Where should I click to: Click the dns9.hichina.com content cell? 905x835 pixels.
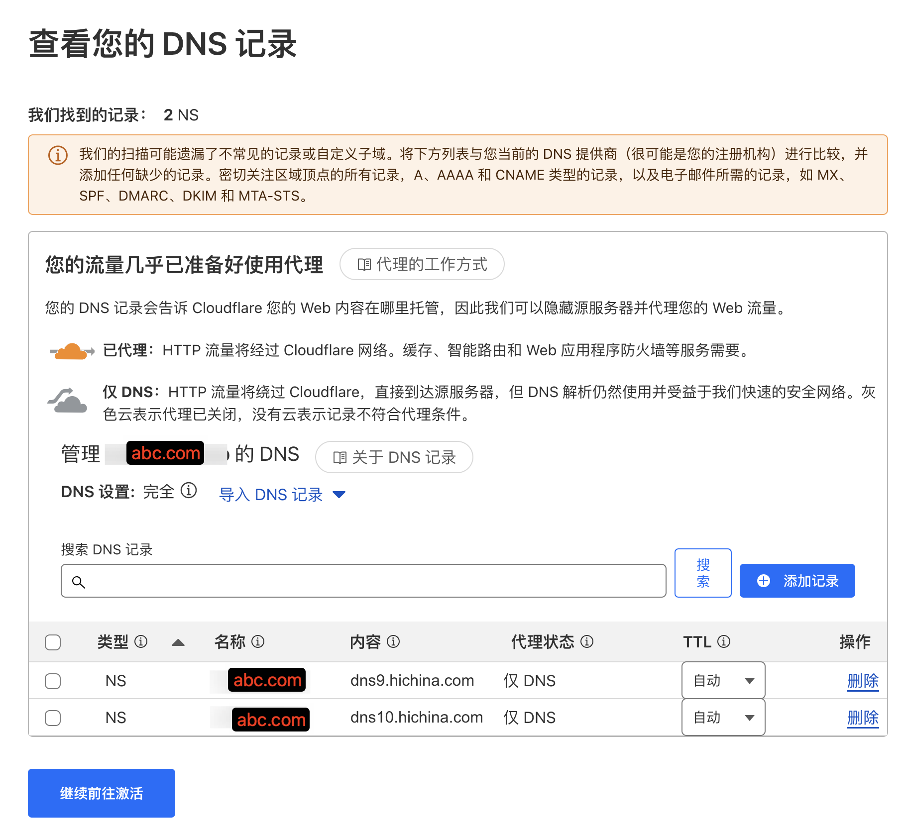tap(412, 680)
